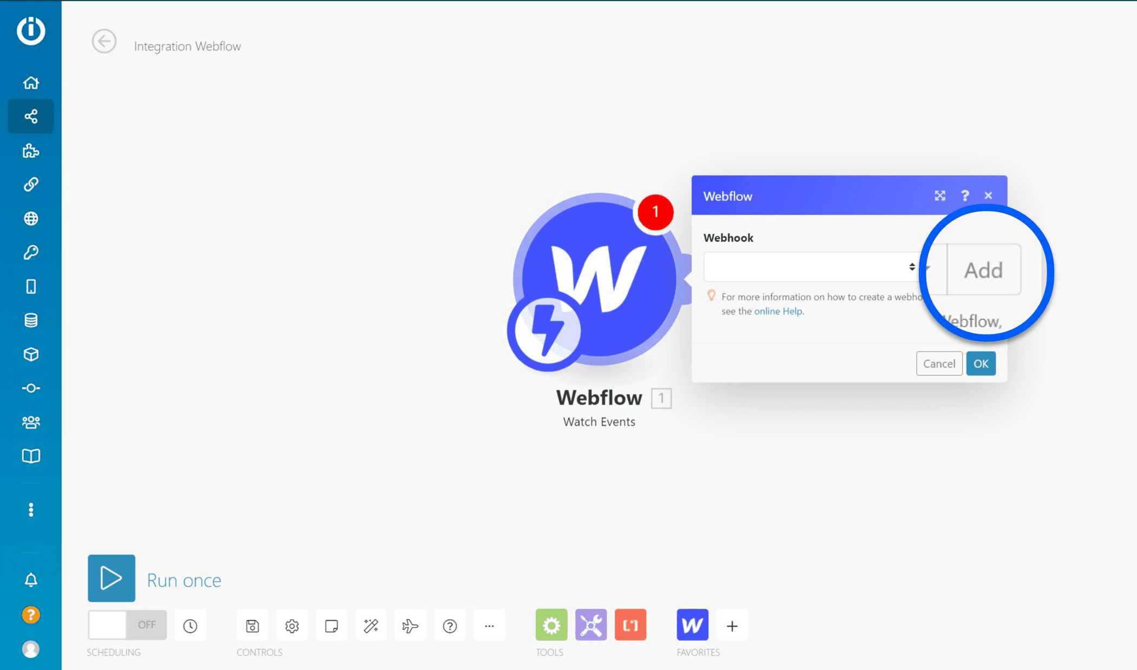Screen dimensions: 1137x670
Task: Open the More controls ellipsis button
Action: click(489, 626)
